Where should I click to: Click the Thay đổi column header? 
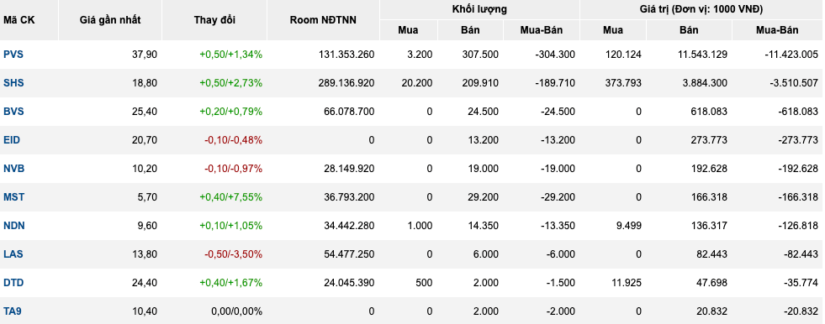coord(214,20)
